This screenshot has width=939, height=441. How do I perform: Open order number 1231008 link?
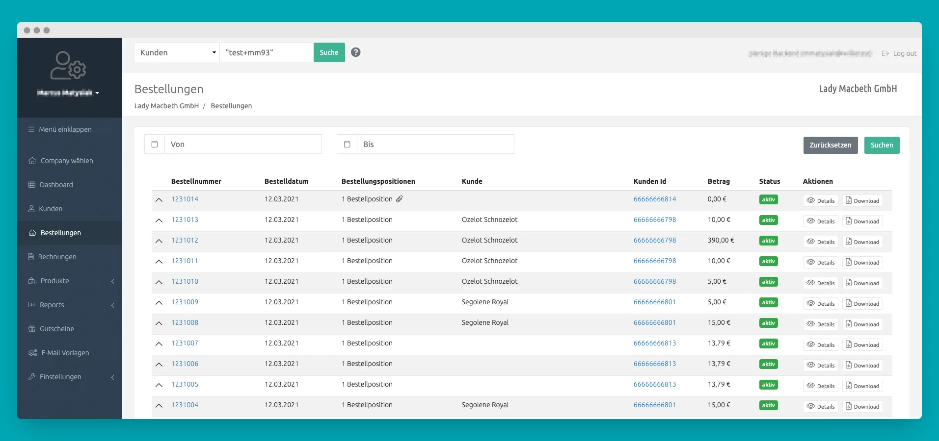point(185,322)
